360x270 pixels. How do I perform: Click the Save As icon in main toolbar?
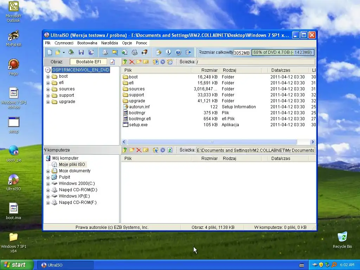pos(91,52)
